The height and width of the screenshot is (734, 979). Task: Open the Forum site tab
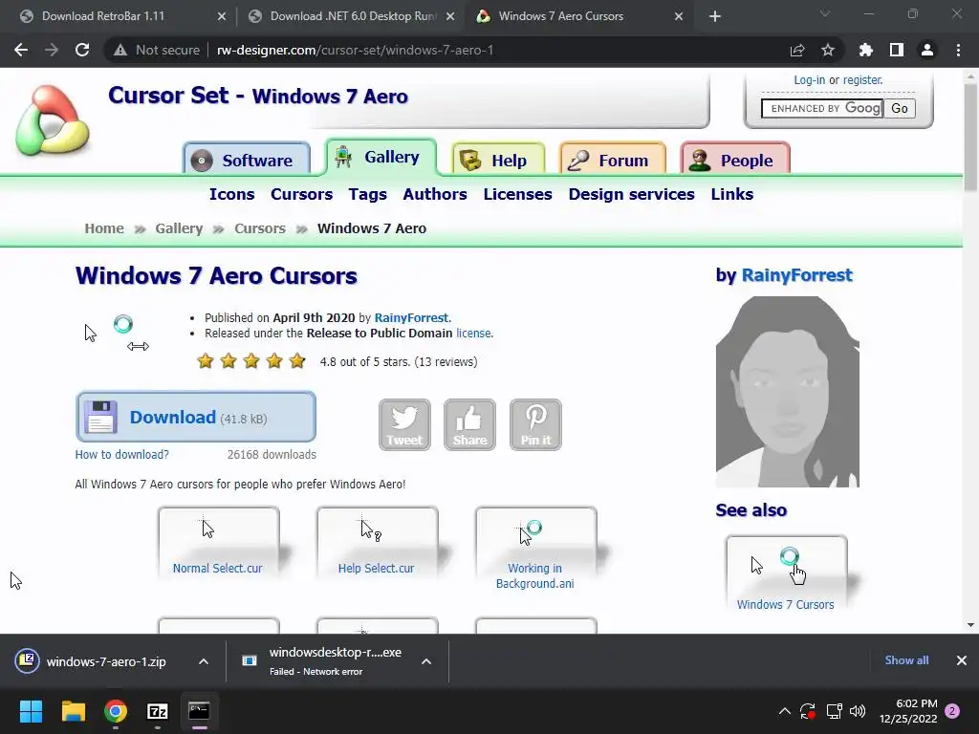613,161
